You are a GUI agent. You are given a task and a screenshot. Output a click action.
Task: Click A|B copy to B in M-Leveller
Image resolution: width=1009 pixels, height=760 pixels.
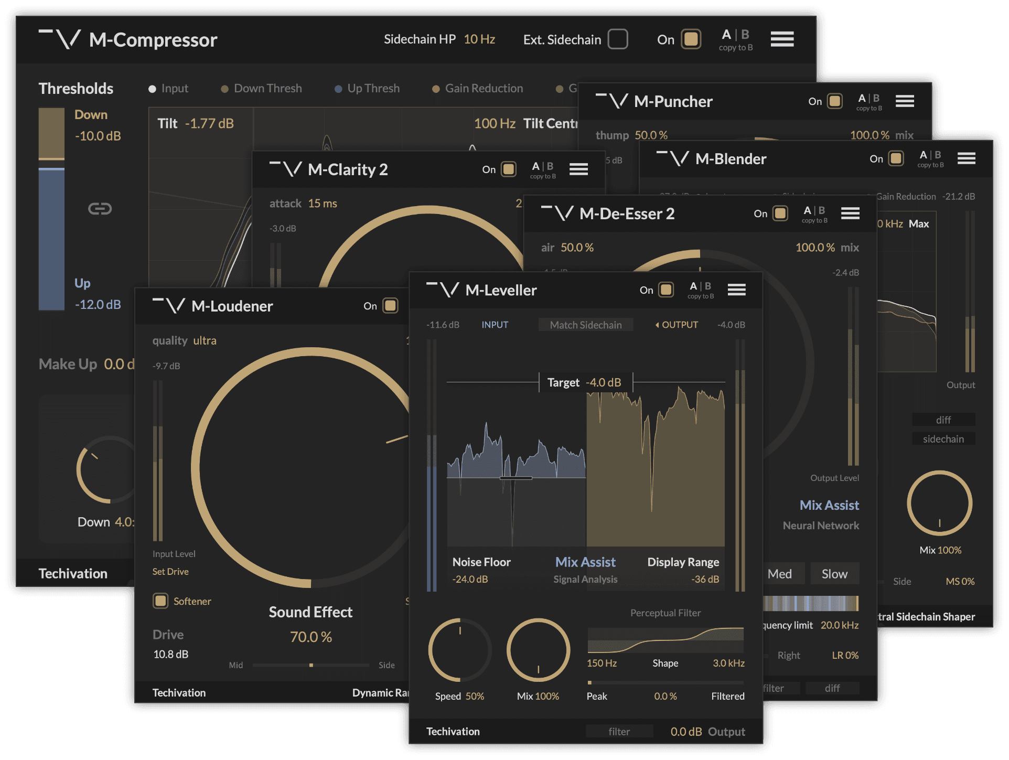point(701,290)
